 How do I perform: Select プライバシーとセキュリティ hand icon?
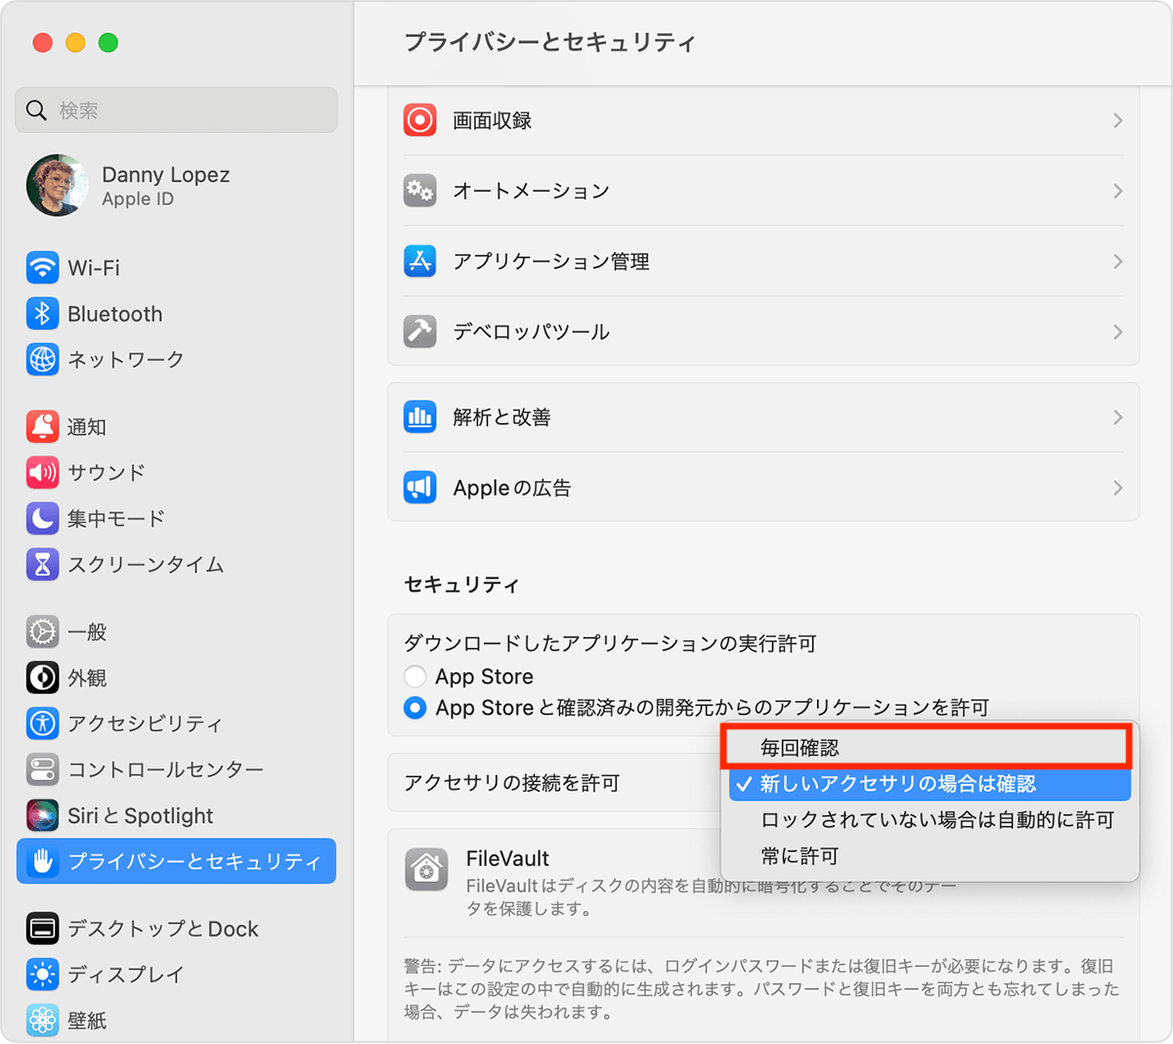coord(42,861)
